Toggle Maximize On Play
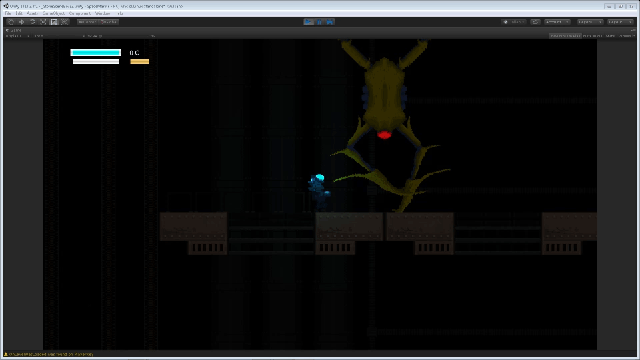This screenshot has width=640, height=360. click(x=565, y=36)
